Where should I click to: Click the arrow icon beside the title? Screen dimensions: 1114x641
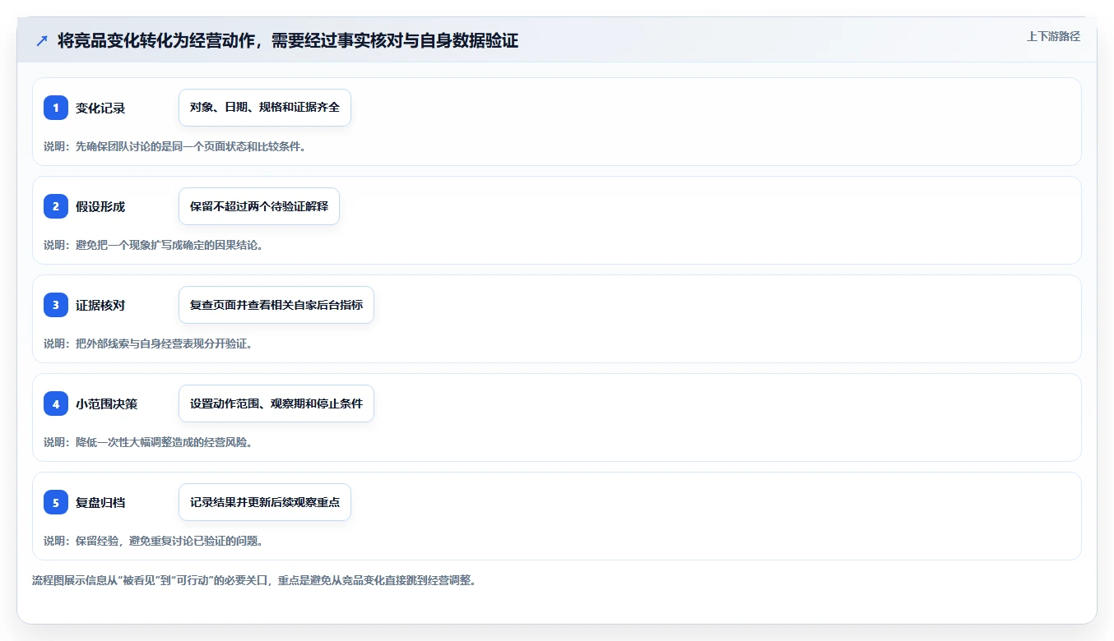click(42, 41)
